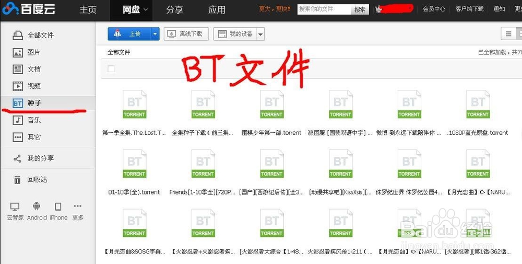Viewport: 522px width, 264px height.
Task: Click the 音乐 music note icon
Action: (x=18, y=120)
